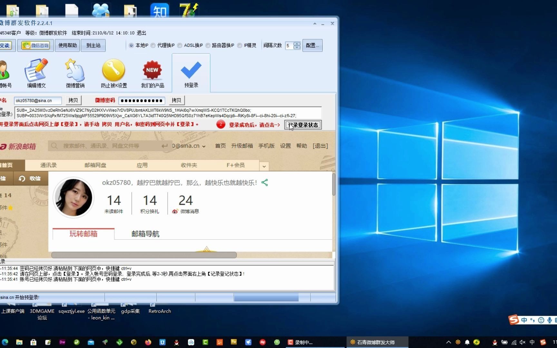The width and height of the screenshot is (557, 348).
Task: Open the 编辑博文 edit post tool
Action: pos(36,73)
